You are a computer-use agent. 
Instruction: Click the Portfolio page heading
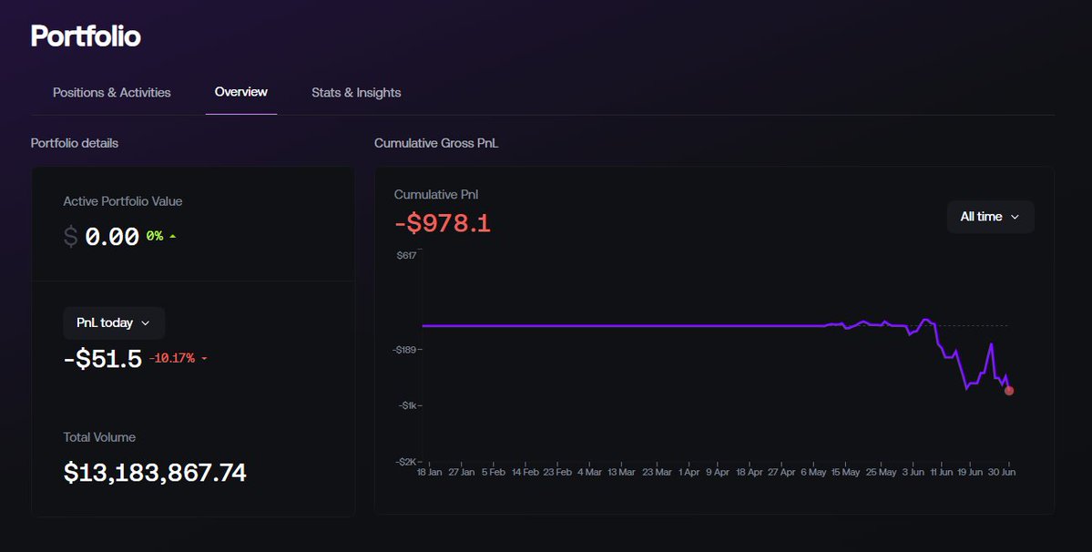tap(86, 36)
